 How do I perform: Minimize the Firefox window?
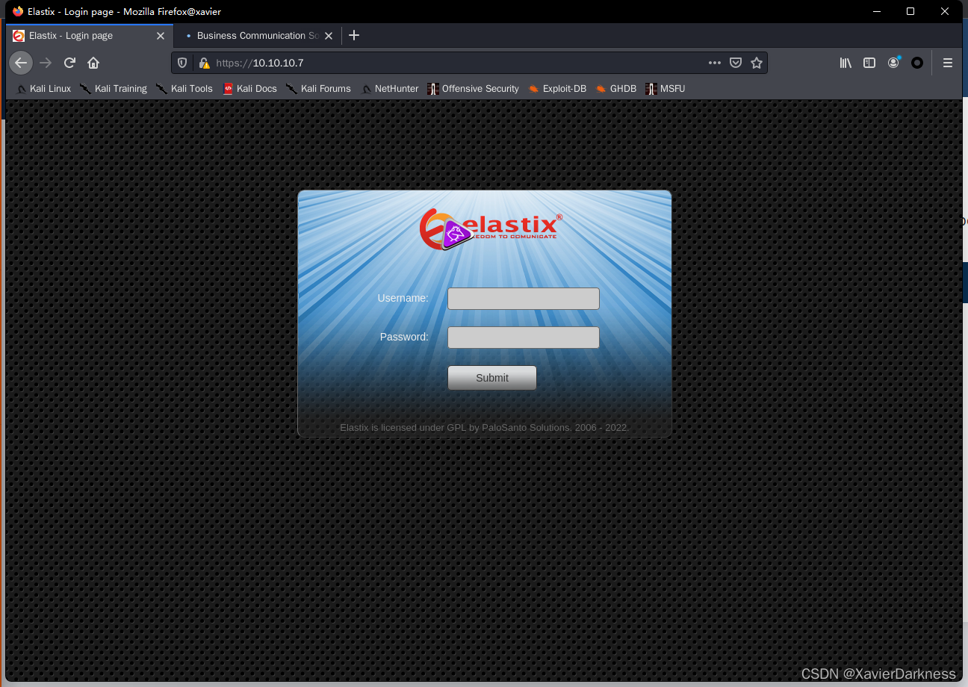[x=876, y=11]
